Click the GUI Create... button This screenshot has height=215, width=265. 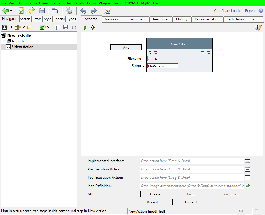[x=156, y=194]
